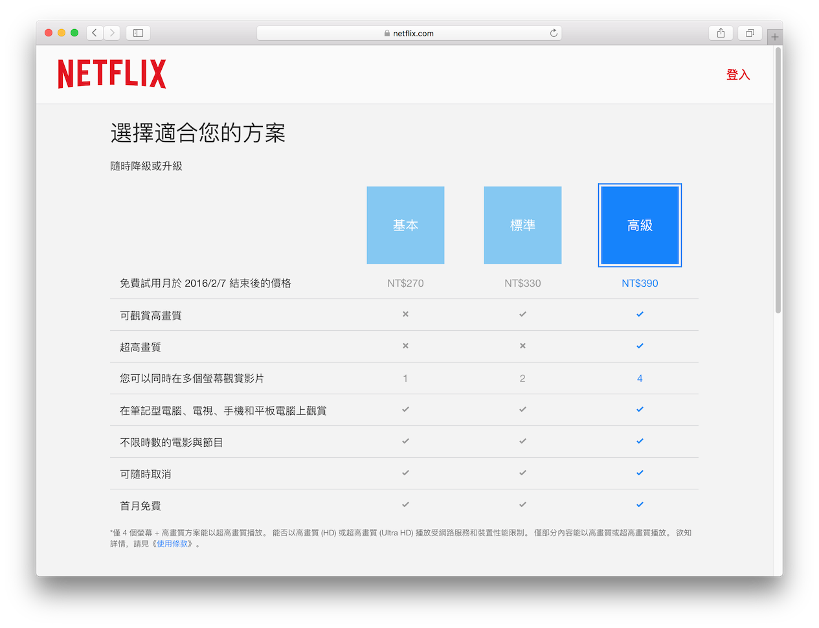This screenshot has height=628, width=819.
Task: Click the NT$330 price
Action: (x=522, y=283)
